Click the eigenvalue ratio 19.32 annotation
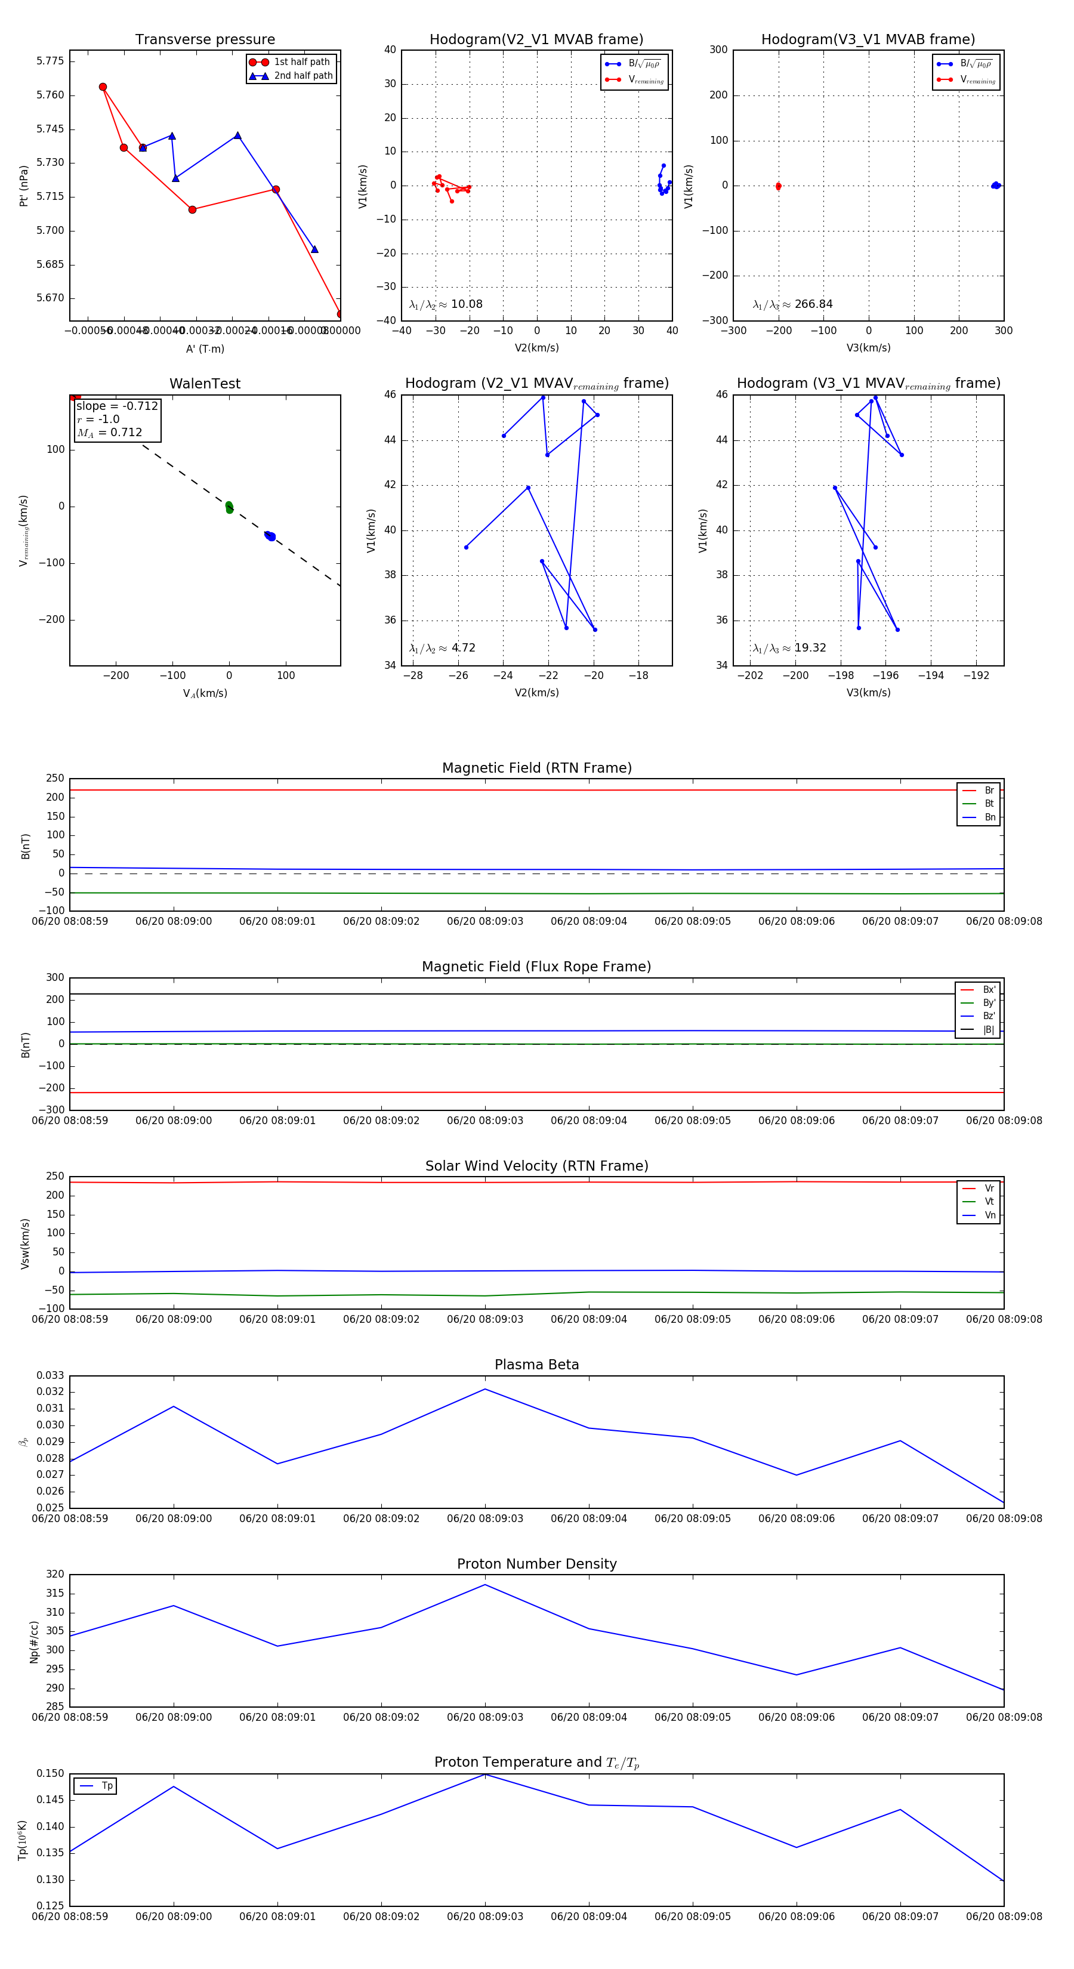Image resolution: width=1074 pixels, height=1969 pixels. click(x=789, y=648)
